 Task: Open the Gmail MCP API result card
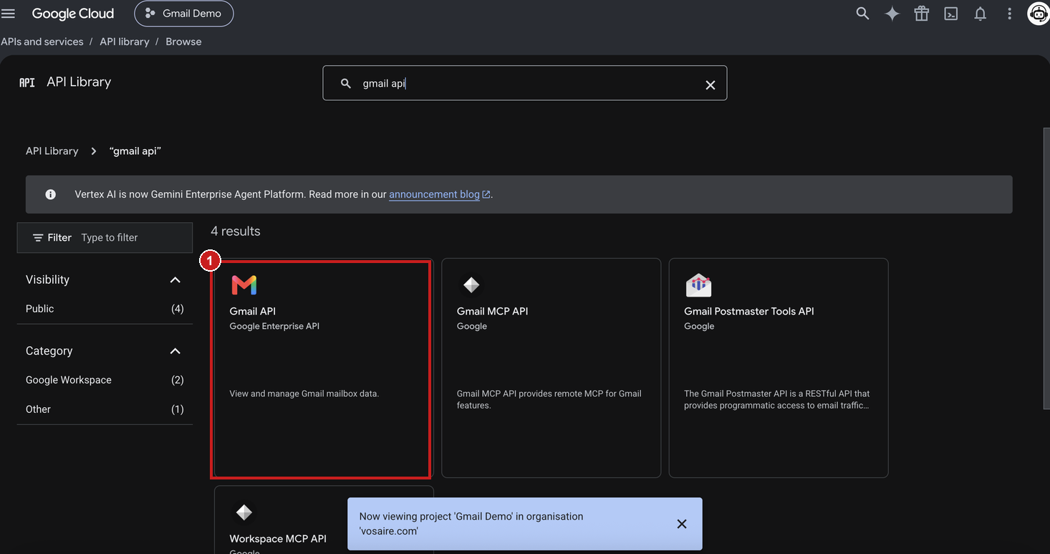click(x=551, y=368)
